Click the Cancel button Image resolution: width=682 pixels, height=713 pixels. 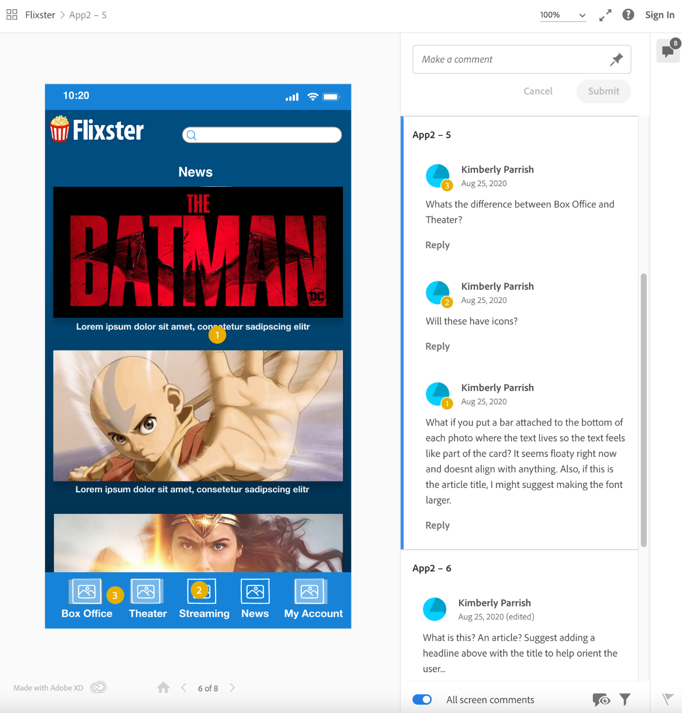538,91
